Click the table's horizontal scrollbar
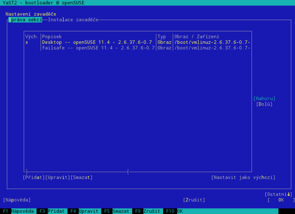 tap(77, 172)
